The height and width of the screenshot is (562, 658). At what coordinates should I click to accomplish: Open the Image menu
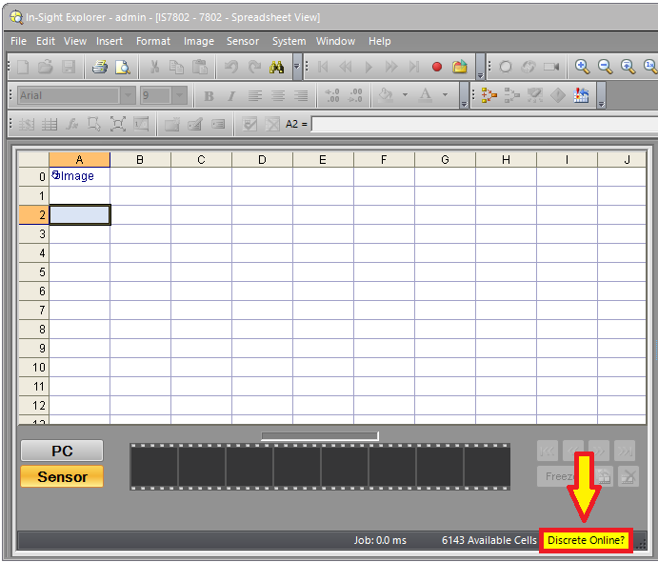point(198,41)
